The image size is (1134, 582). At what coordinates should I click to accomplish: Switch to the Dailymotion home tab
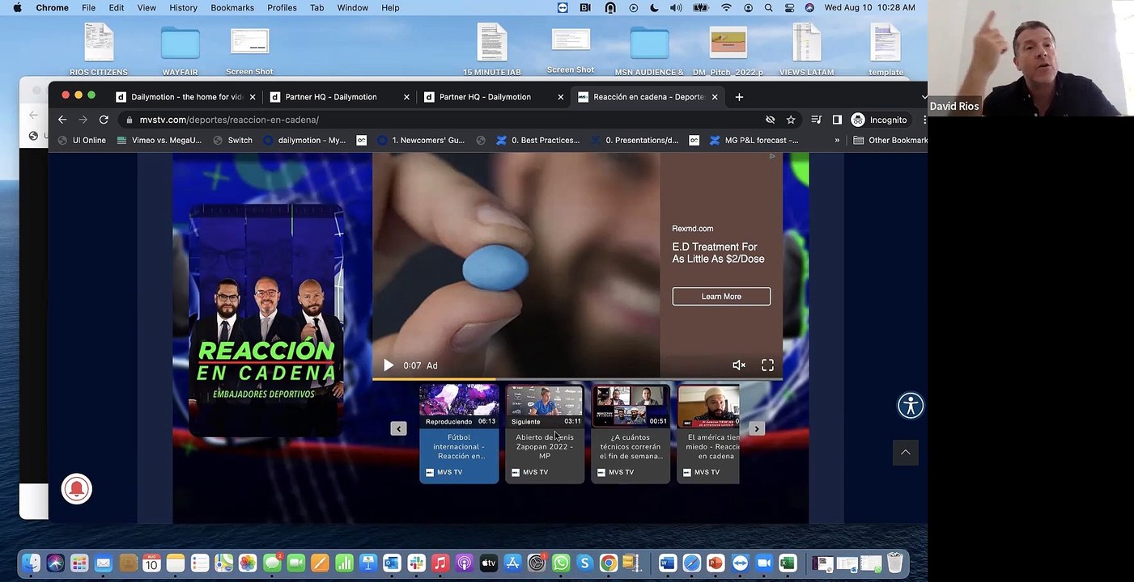[x=186, y=97]
